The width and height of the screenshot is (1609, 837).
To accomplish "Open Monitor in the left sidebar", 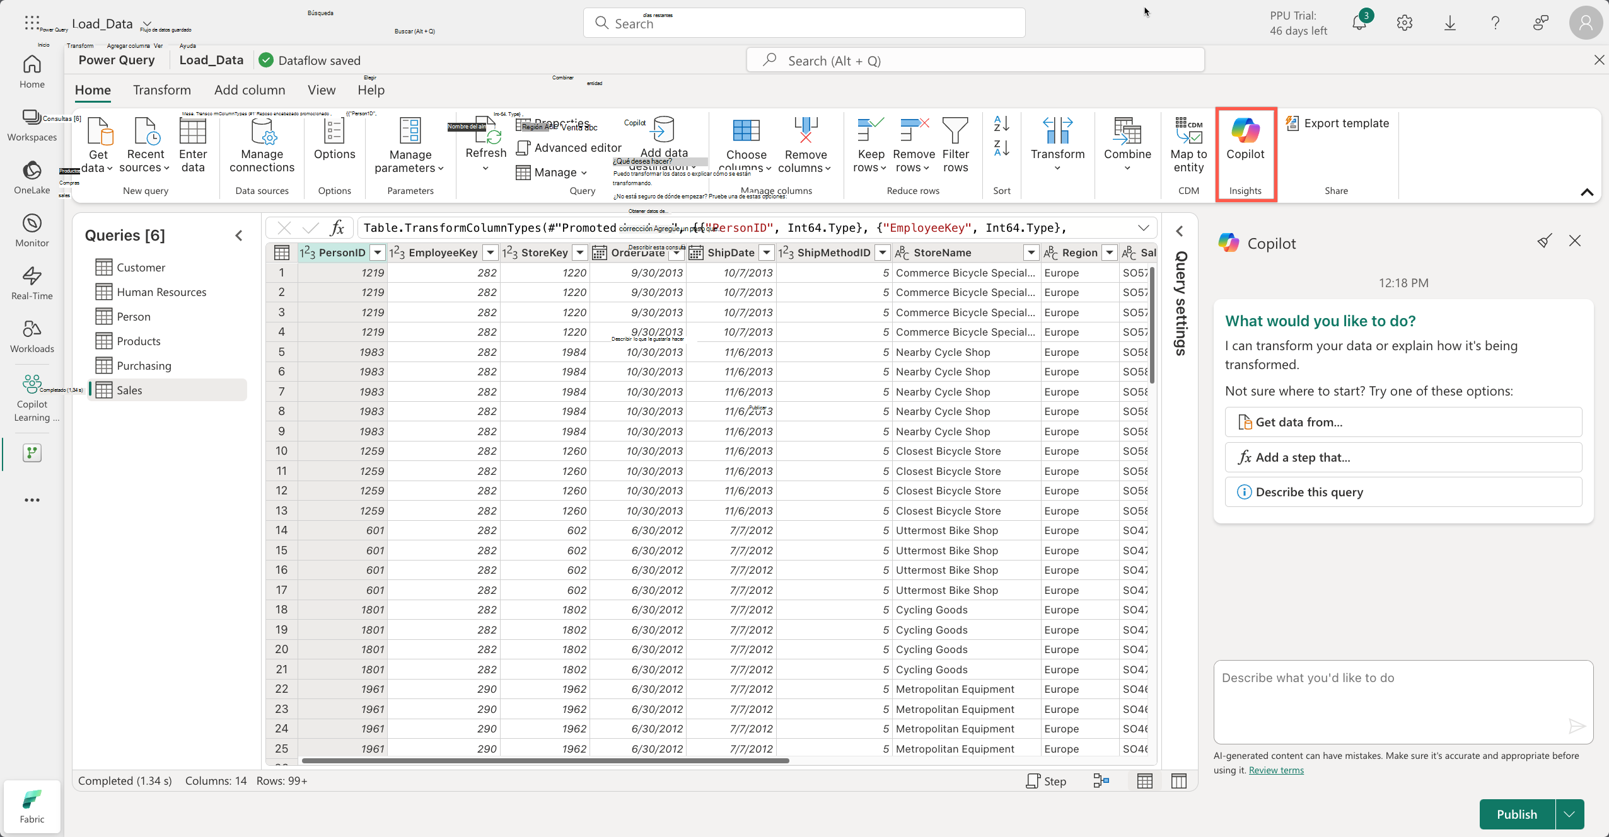I will (32, 231).
